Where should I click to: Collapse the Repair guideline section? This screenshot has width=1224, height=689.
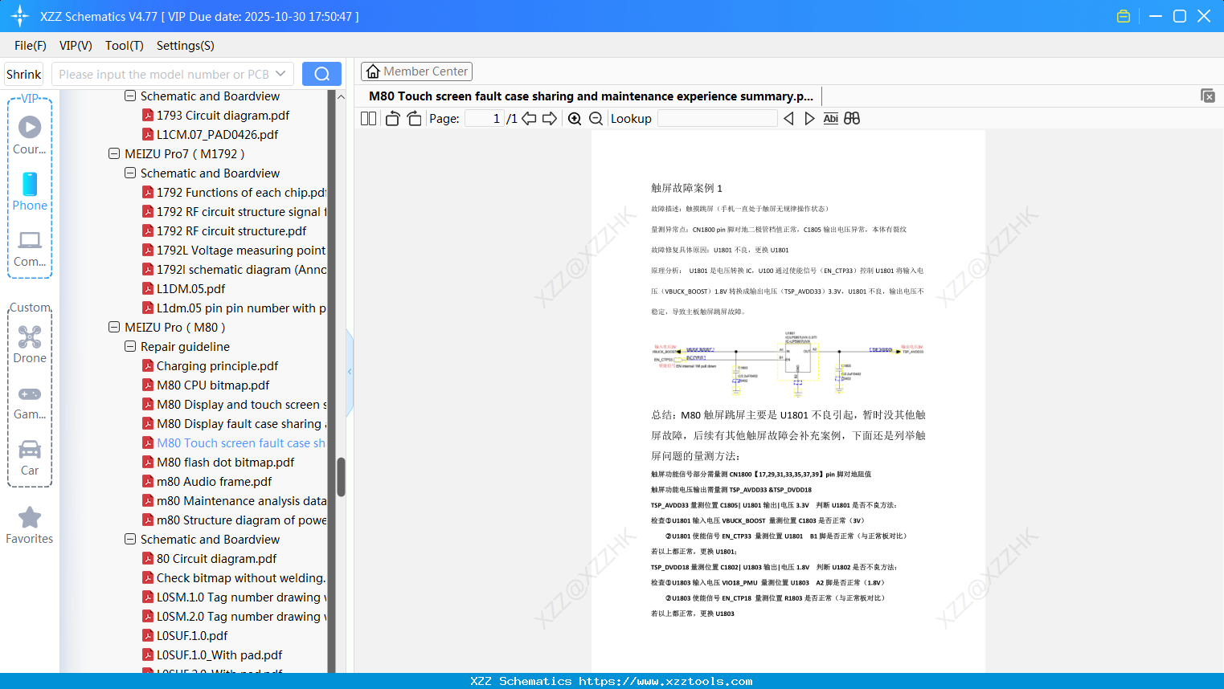[129, 346]
